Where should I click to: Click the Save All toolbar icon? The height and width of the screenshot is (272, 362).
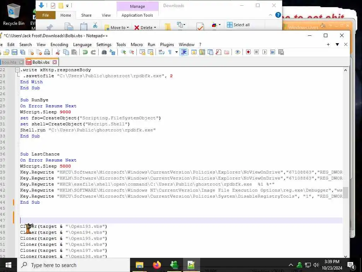23,52
